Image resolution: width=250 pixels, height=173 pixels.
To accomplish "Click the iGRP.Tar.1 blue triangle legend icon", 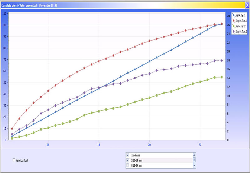I will pos(234,15).
